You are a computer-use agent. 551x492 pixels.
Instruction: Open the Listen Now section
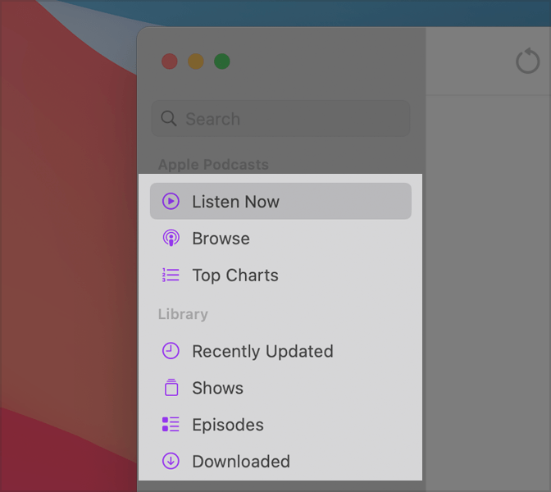pos(280,202)
